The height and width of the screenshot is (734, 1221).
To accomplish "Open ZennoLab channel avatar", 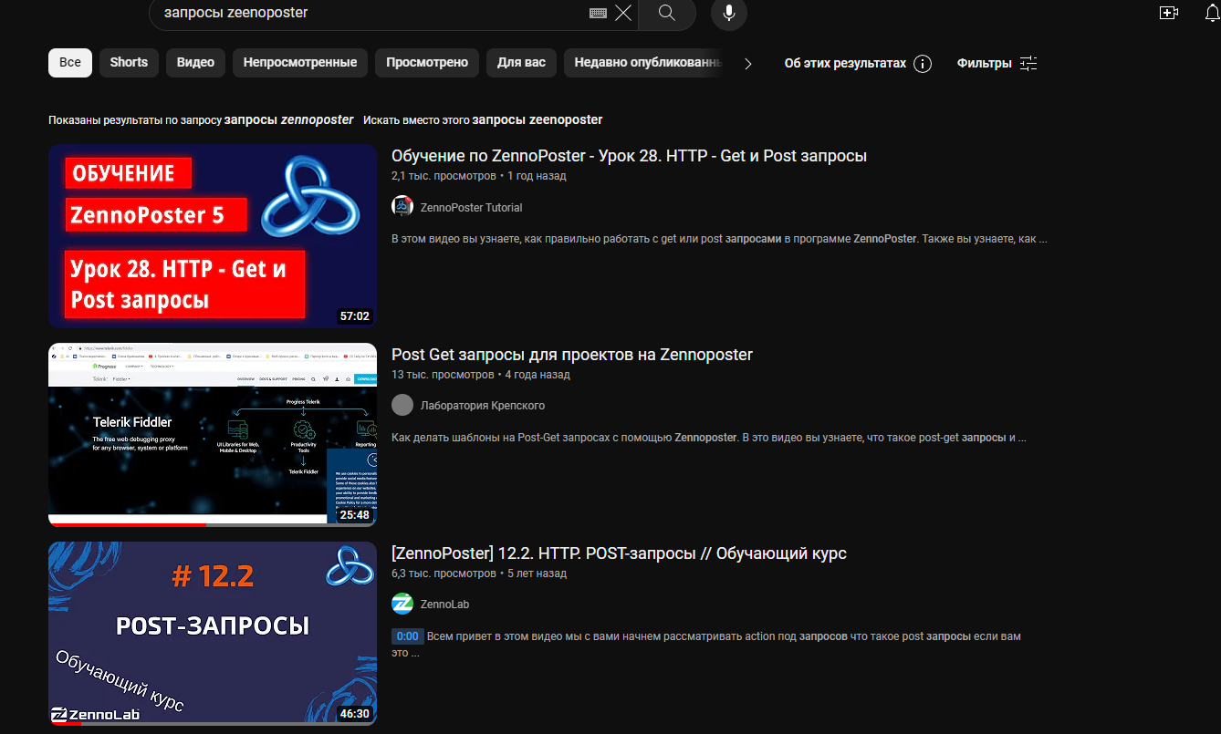I will [x=402, y=604].
